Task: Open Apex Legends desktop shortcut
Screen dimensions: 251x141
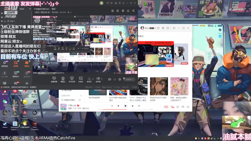Action: pos(25,115)
